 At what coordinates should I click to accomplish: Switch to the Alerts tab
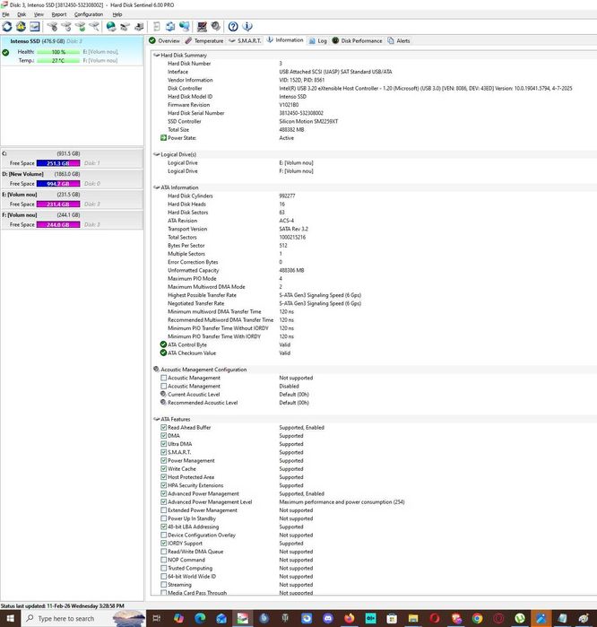click(x=399, y=40)
